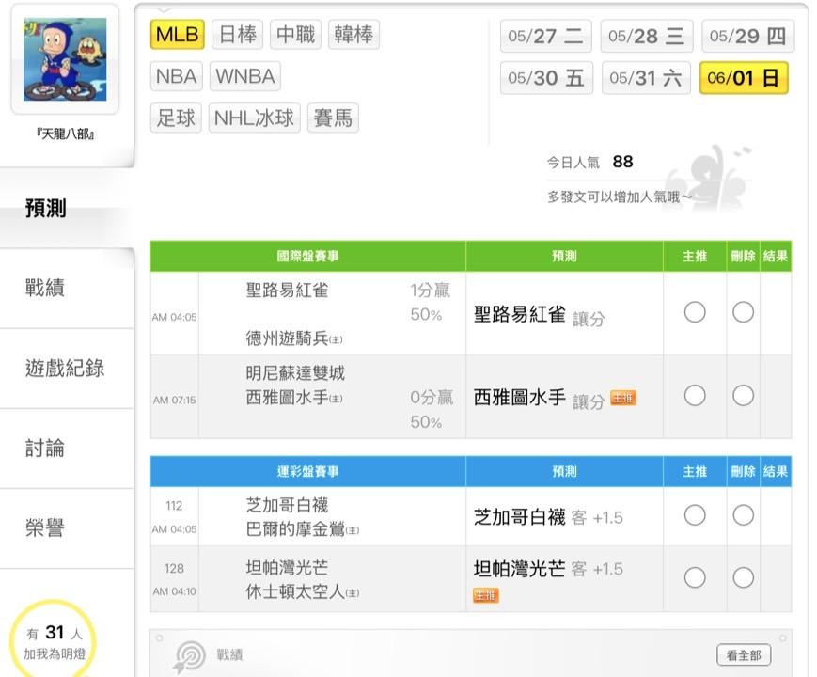
Task: Switch to 日棒 league tab
Action: pos(238,35)
